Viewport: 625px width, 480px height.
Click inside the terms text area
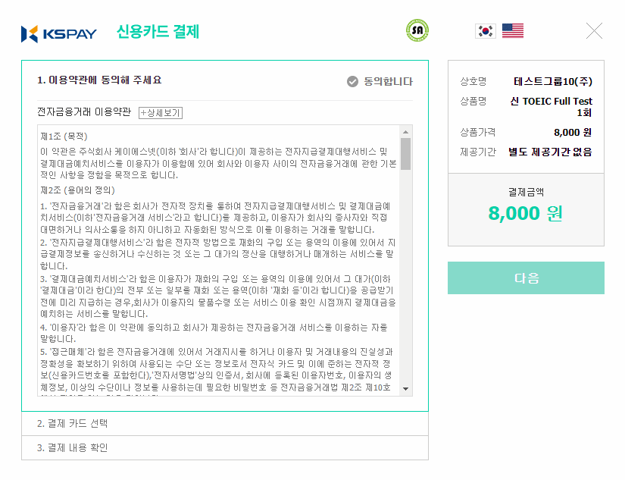(219, 260)
